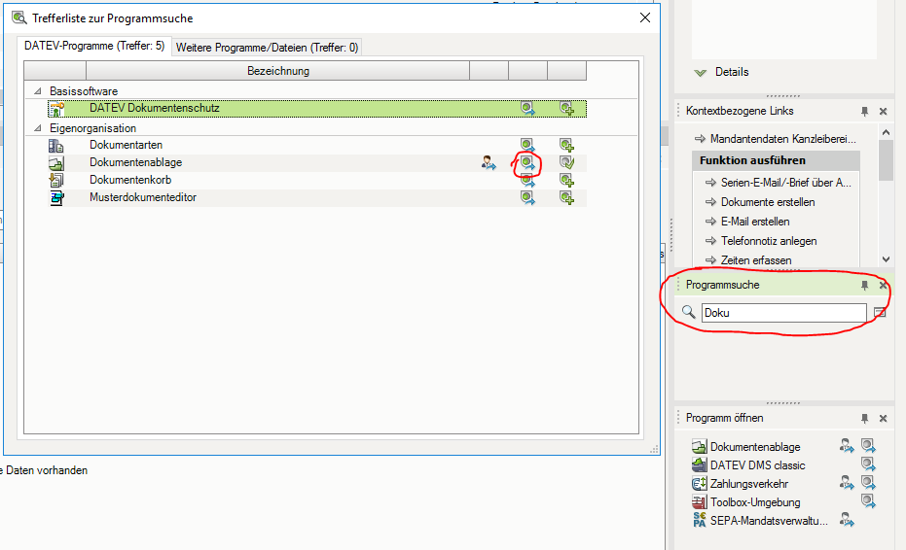Viewport: 906px width, 550px height.
Task: Select the Dokumentenkorb row text
Action: pos(130,180)
